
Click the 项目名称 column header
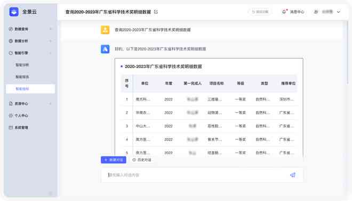coord(217,83)
